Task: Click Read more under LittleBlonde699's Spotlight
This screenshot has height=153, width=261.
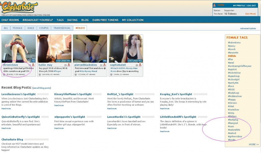Action: point(165,131)
